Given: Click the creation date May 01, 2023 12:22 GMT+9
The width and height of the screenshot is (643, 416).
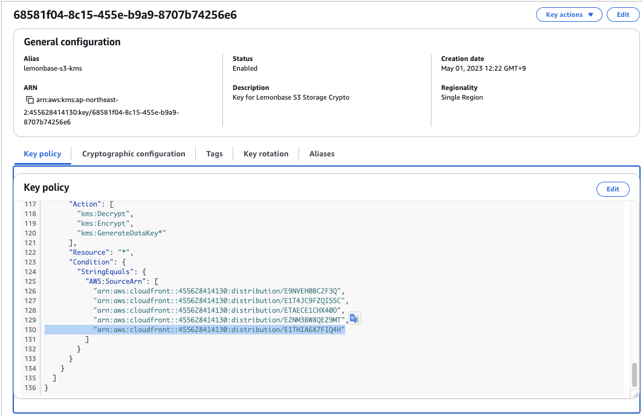Looking at the screenshot, I should click(483, 68).
